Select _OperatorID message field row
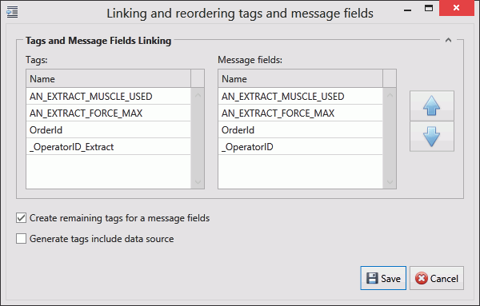This screenshot has width=480, height=306. click(x=300, y=147)
